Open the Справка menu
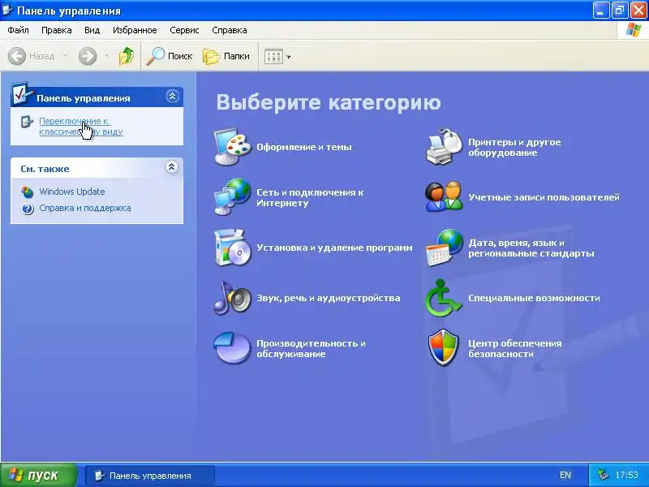Screen dimensions: 649x487 click(230, 30)
